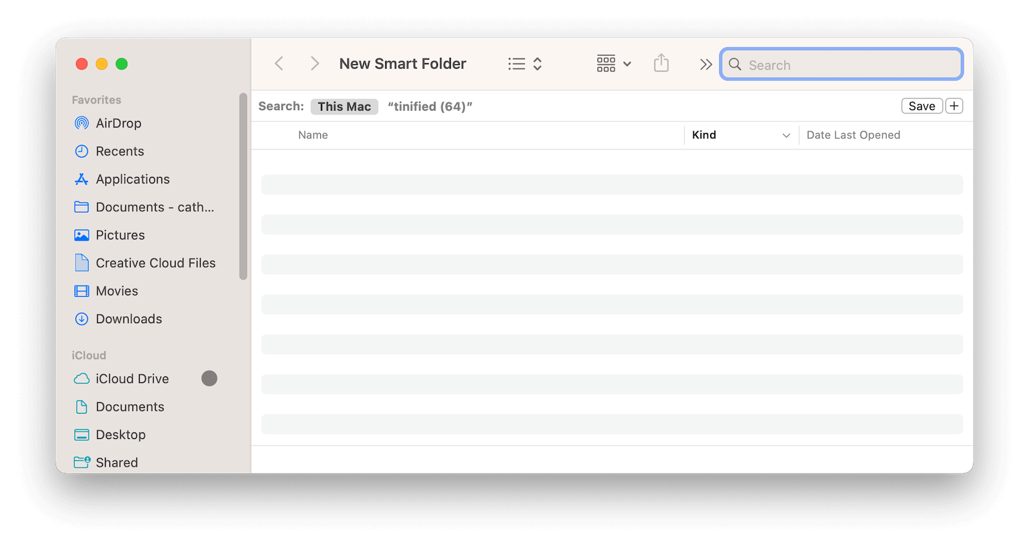The height and width of the screenshot is (547, 1029).
Task: Click the AirDrop icon
Action: [x=82, y=123]
